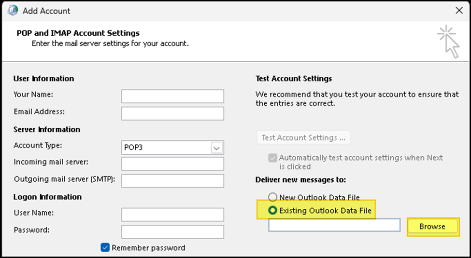Select Existing Outlook Data File option
The height and width of the screenshot is (258, 471).
272,210
